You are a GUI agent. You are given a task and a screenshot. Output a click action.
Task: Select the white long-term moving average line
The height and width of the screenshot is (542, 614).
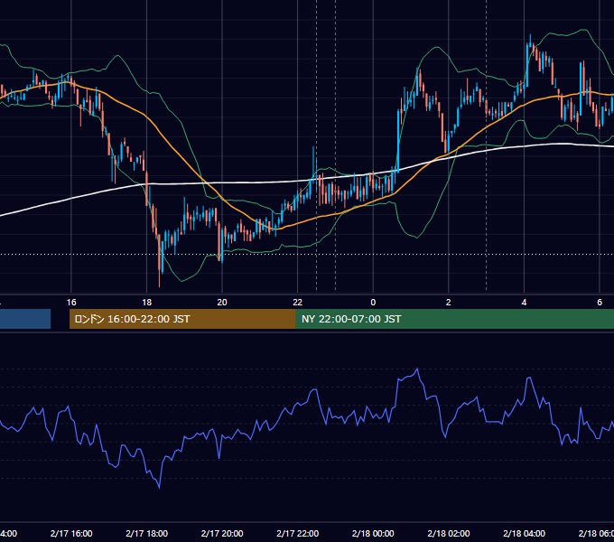[258, 182]
